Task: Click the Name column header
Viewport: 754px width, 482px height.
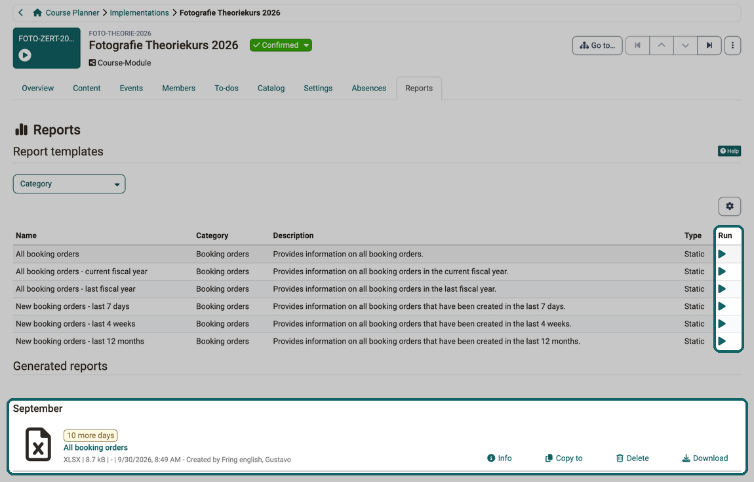Action: (x=26, y=235)
